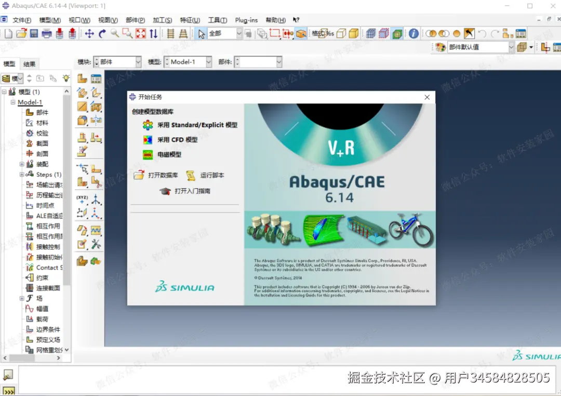Click the blue Query information icon
Viewport: 561px width, 396px height.
(x=413, y=34)
